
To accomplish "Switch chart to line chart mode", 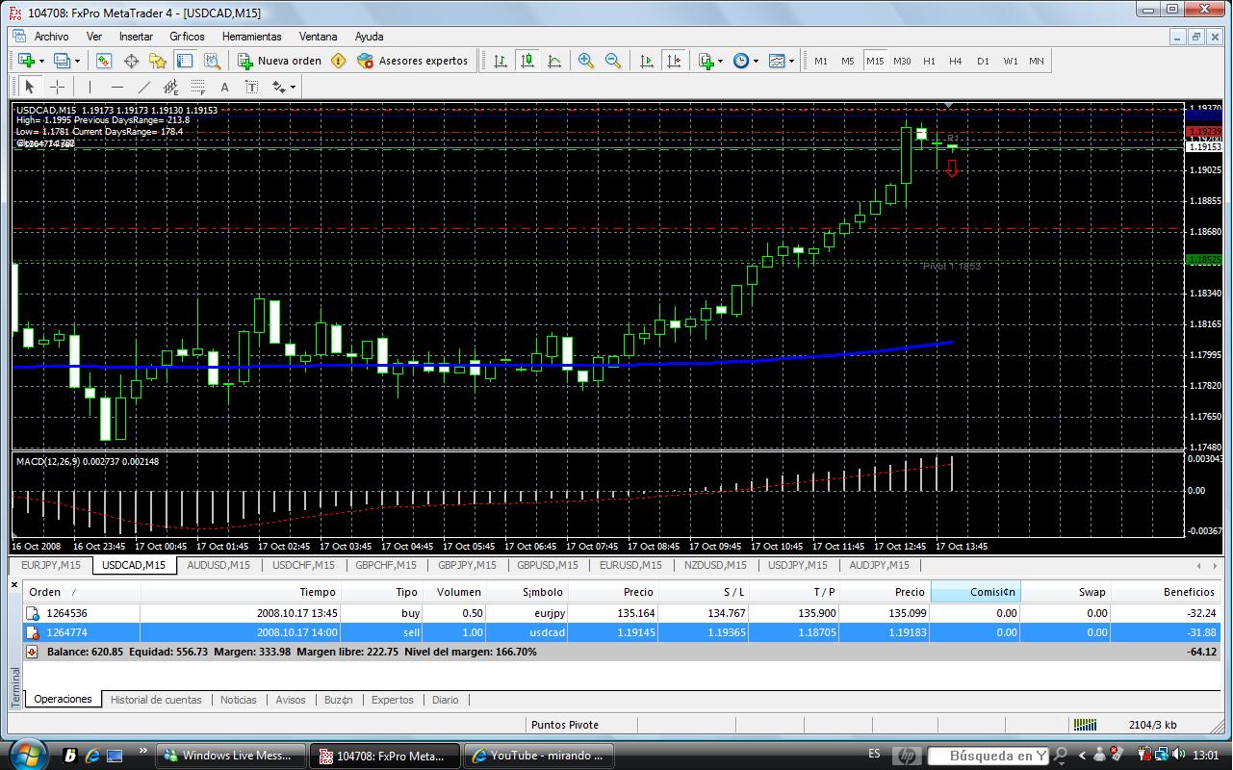I will (554, 61).
